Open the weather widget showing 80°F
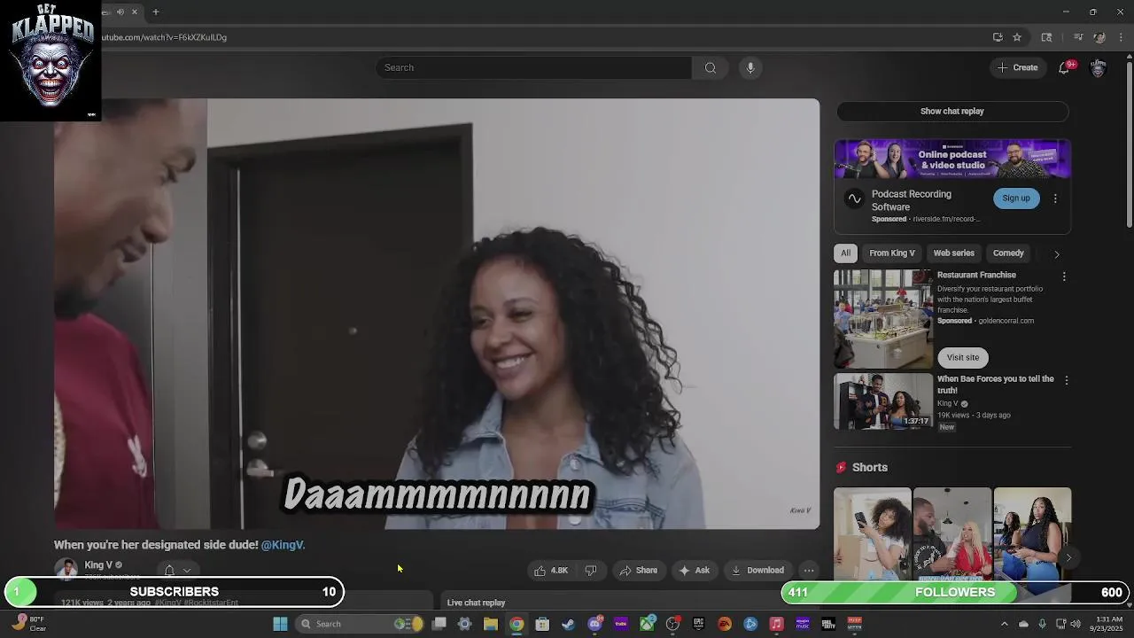Screen dimensions: 1134x638 click(28, 624)
